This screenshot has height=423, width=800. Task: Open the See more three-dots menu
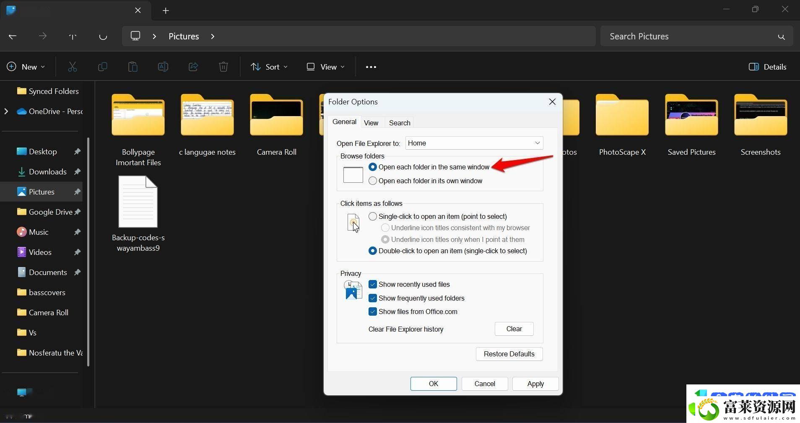(371, 67)
